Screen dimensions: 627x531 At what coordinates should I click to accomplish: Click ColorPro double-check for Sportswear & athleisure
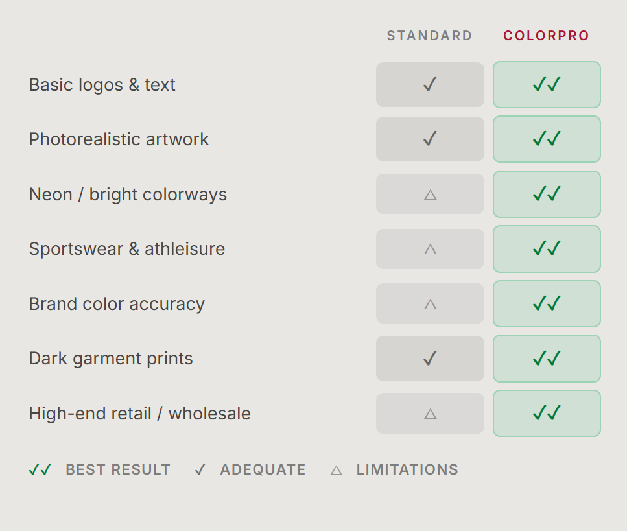[547, 248]
